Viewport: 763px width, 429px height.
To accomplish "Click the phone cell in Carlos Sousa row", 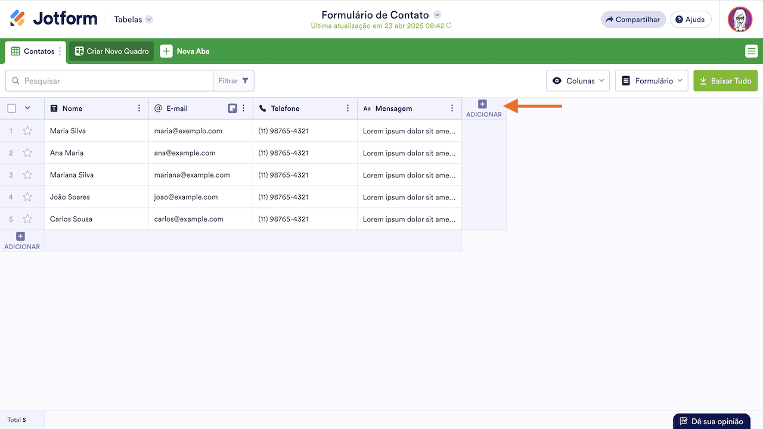I will (305, 219).
